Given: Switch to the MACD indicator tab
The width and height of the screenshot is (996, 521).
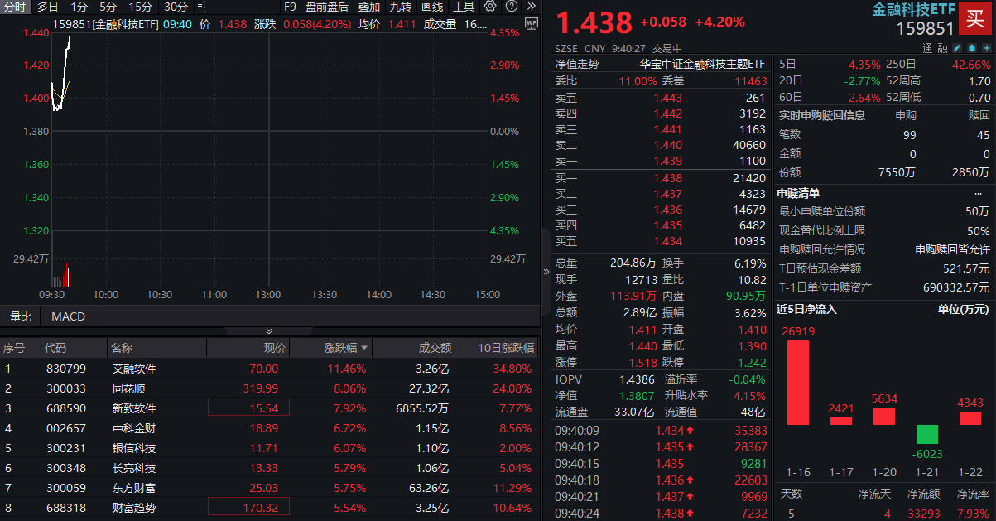Looking at the screenshot, I should [68, 316].
